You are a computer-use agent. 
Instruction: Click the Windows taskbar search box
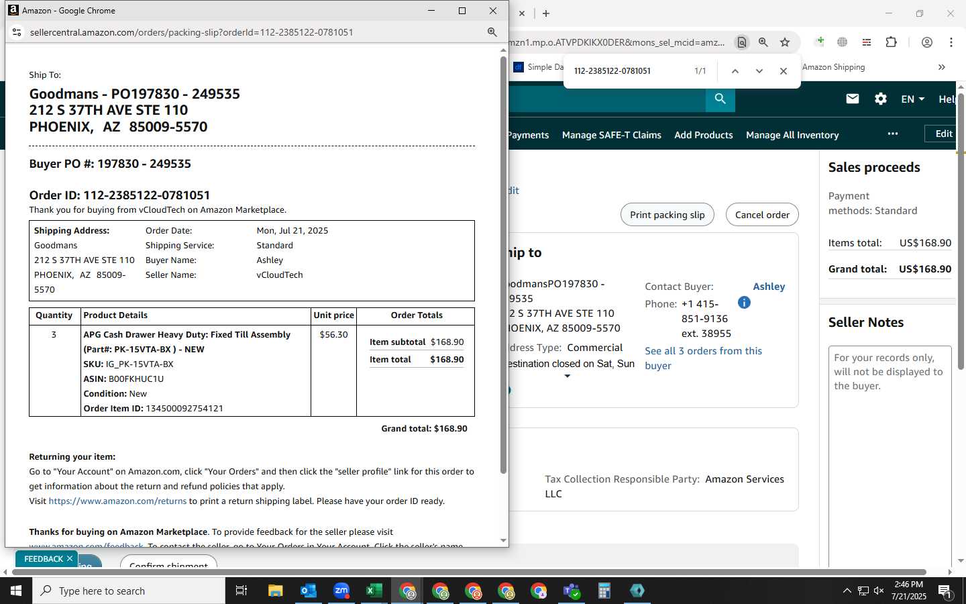point(129,591)
